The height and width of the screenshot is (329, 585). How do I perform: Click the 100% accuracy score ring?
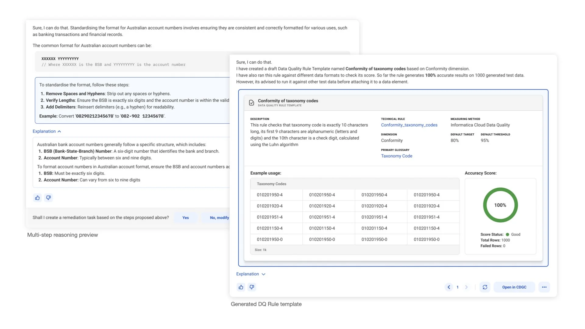[500, 205]
